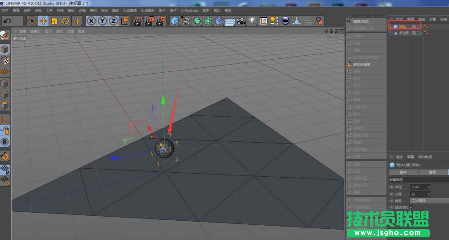Viewport: 449px width, 240px height.
Task: Open the deformer icon
Action: (219, 21)
